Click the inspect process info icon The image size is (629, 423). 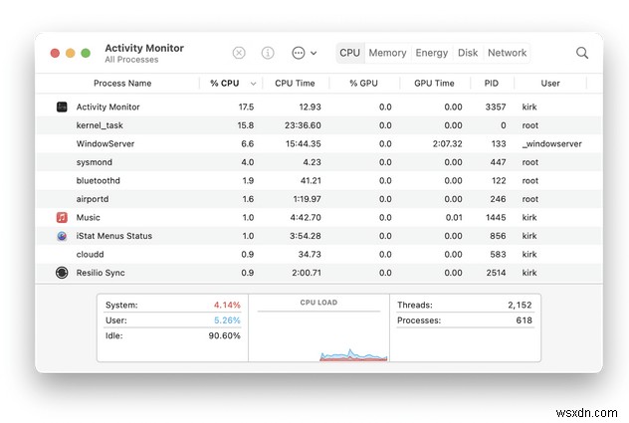[268, 53]
